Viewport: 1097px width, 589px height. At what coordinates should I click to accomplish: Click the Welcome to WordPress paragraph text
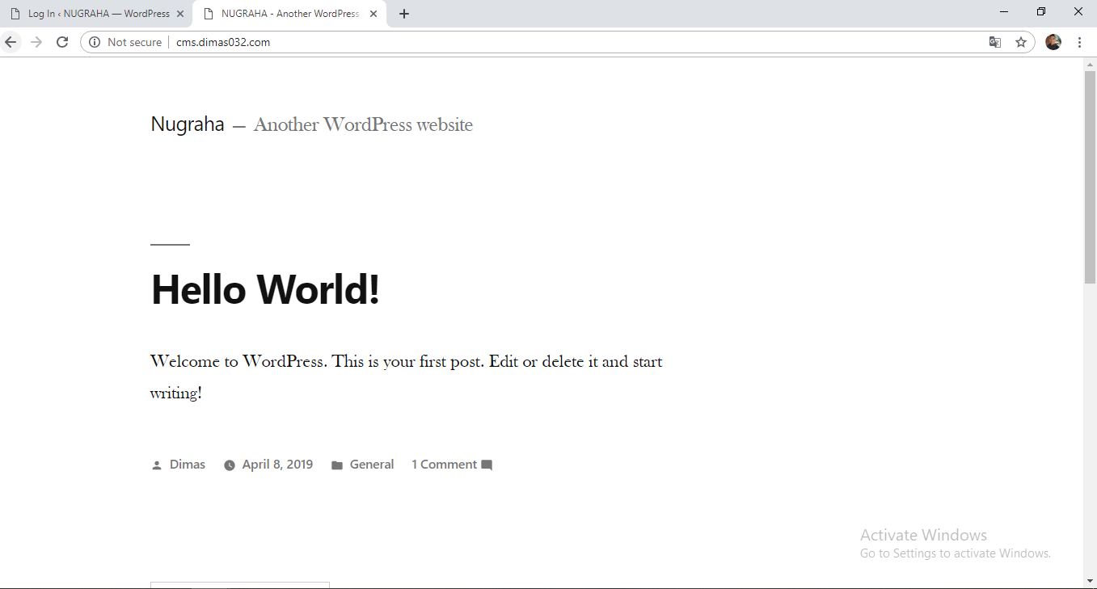click(x=406, y=377)
